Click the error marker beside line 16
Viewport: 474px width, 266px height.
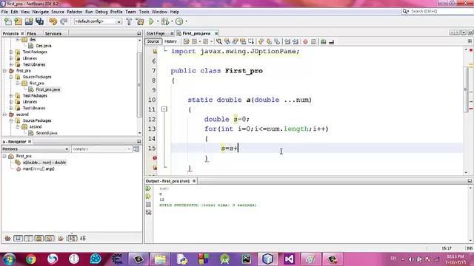point(155,158)
